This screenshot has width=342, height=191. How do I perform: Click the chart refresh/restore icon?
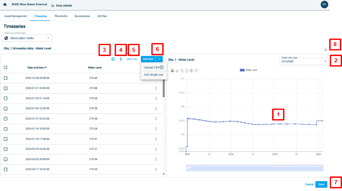point(196,71)
